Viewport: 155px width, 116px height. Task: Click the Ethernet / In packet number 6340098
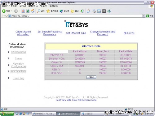point(80,55)
